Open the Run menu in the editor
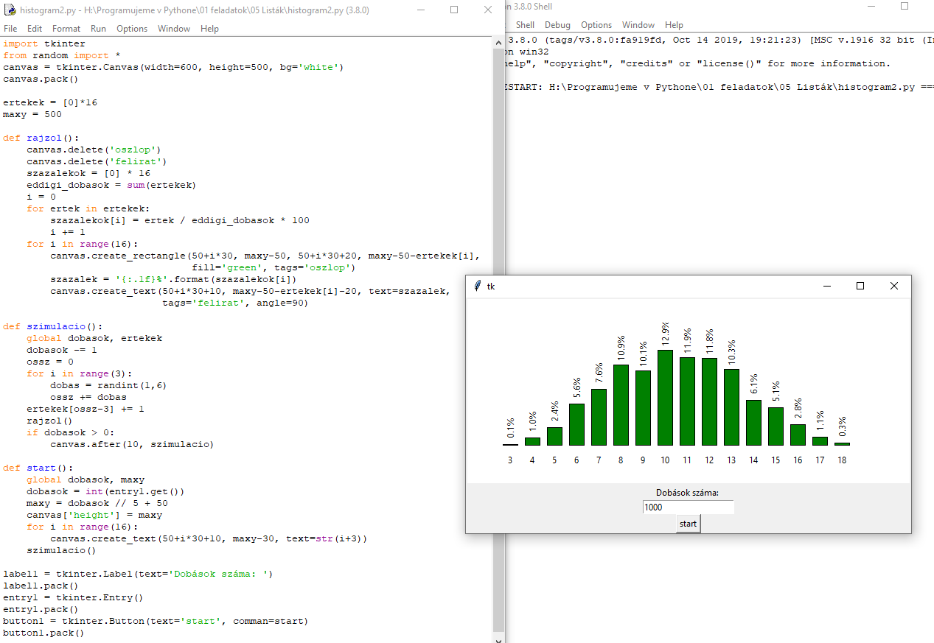The width and height of the screenshot is (934, 643). tap(98, 29)
